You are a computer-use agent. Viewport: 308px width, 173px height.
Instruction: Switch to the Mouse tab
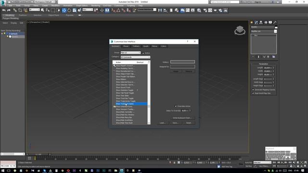(126, 46)
